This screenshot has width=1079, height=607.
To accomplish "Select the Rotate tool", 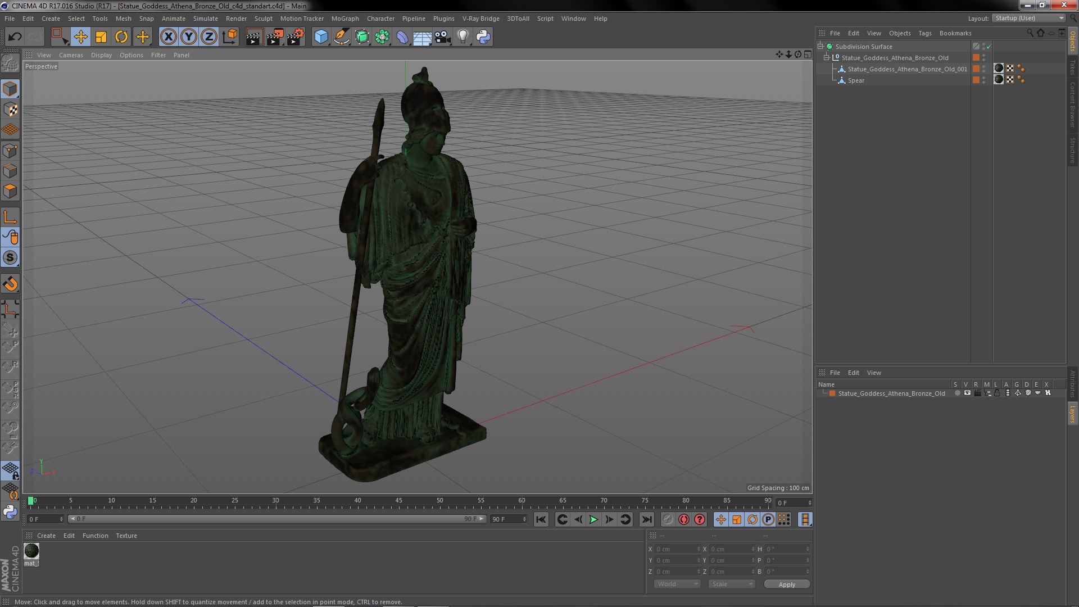I will [x=121, y=37].
